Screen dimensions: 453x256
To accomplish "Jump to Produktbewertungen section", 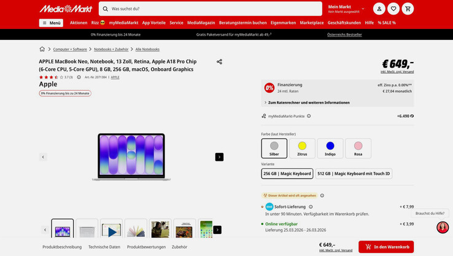I will [147, 247].
